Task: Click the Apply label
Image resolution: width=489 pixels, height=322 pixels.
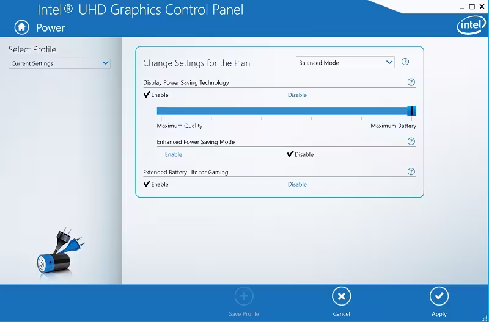Action: (439, 314)
